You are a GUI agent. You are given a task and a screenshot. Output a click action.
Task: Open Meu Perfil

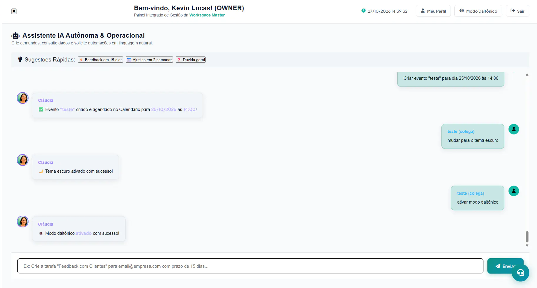433,11
